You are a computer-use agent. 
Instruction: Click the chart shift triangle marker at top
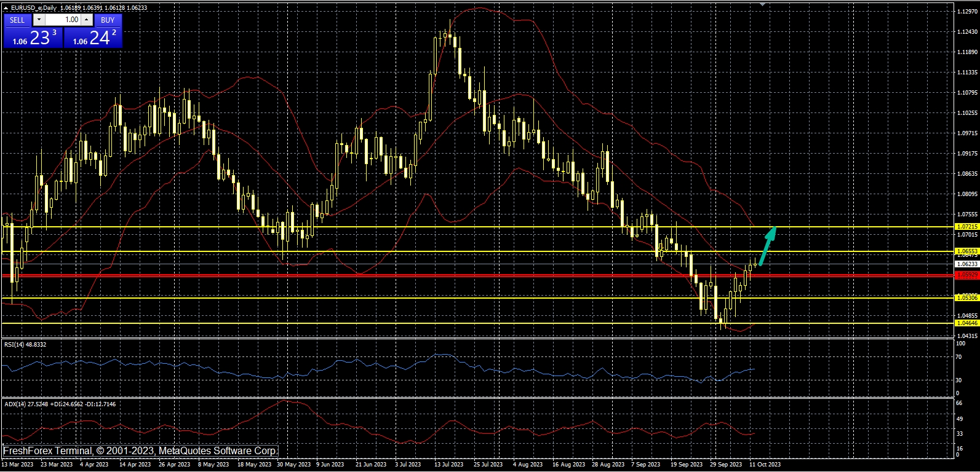pos(763,4)
